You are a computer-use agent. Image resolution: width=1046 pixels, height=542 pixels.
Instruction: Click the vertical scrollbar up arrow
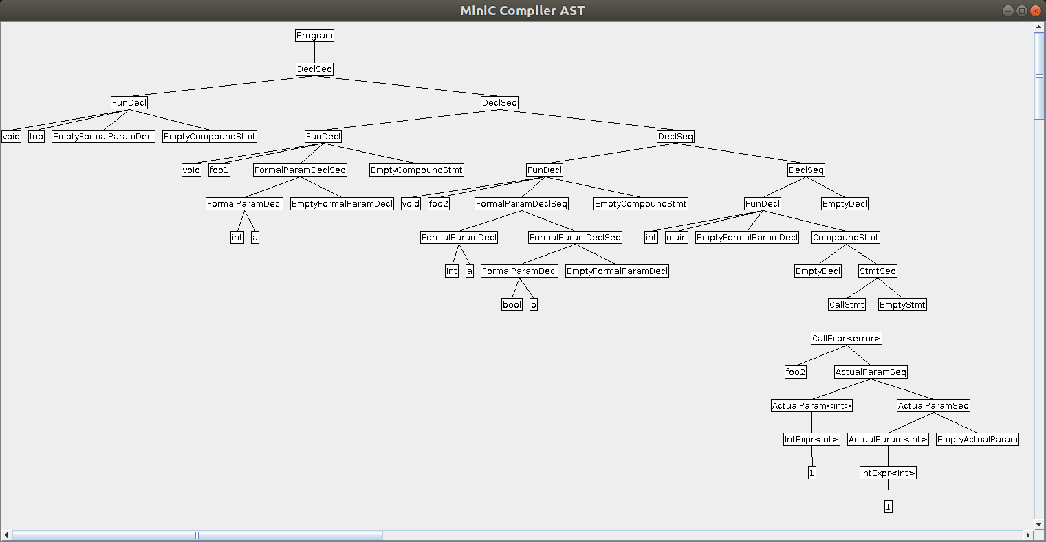coord(1039,27)
